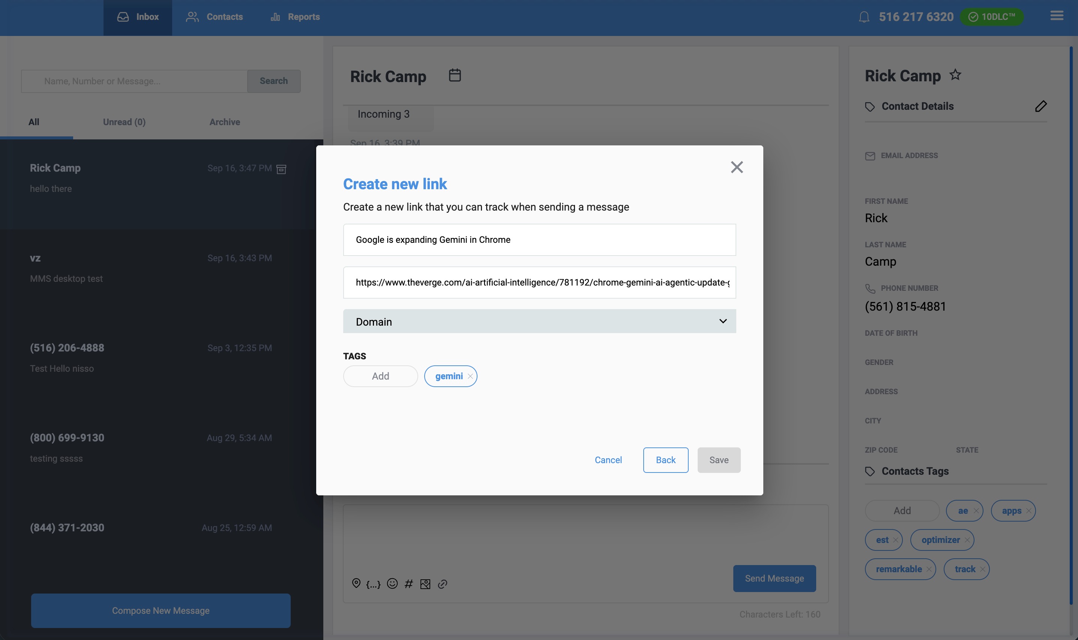Screen dimensions: 1078x640
Task: Click the contact panel scrollbar
Action: pyautogui.click(x=1070, y=326)
